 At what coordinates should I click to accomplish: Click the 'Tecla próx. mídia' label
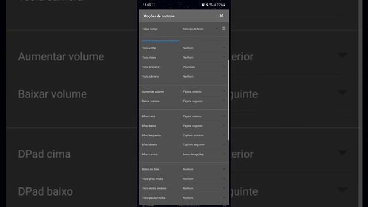152,179
